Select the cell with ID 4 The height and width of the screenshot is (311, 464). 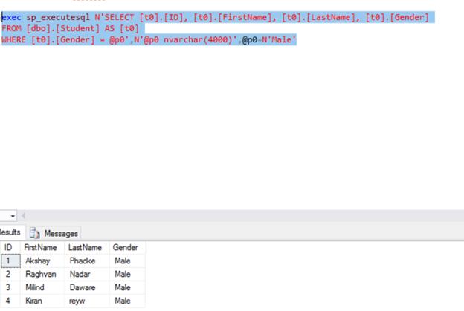[x=10, y=301]
